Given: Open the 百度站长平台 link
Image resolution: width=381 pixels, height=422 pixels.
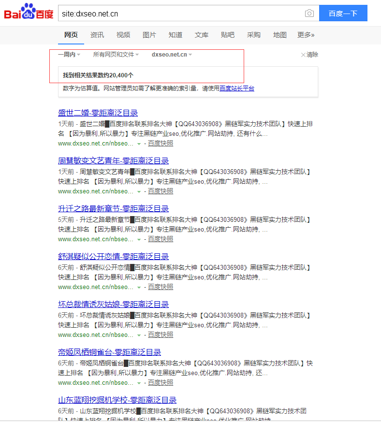Looking at the screenshot, I should click(x=237, y=88).
